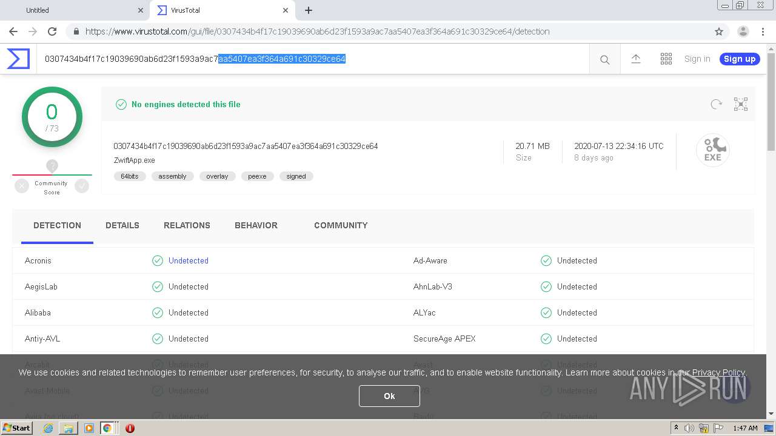The image size is (776, 436).
Task: Click the SHA-256 hash below the banner
Action: coord(246,146)
